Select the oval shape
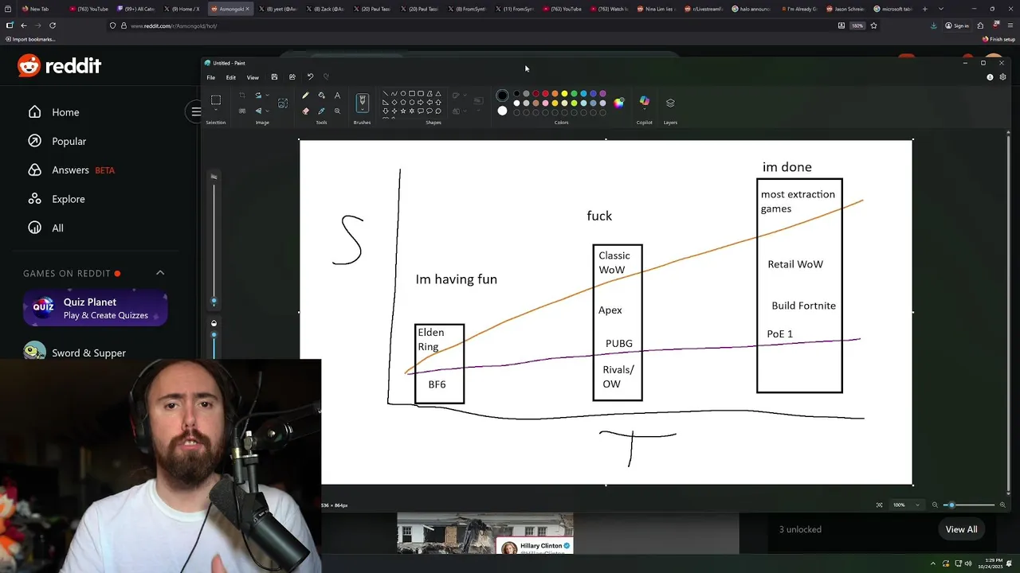 403,94
